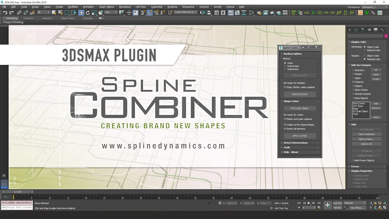Open the Modifiers menu
Screen dimensions: 389x219
pos(73,7)
